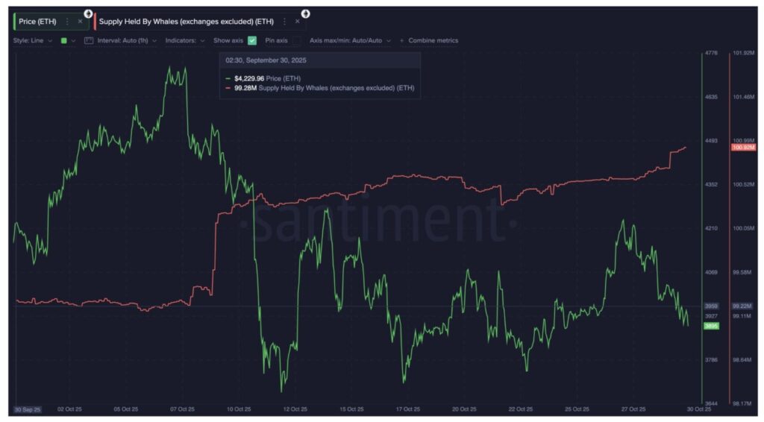This screenshot has width=764, height=422.
Task: Open the Style: Line dropdown
Action: tap(32, 40)
